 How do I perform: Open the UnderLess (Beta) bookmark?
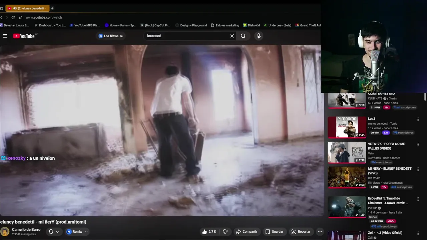click(278, 25)
